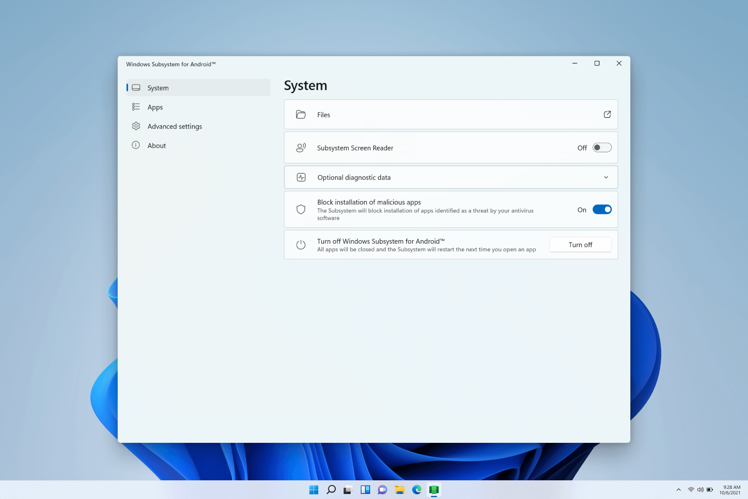Click the Subsystem Screen Reader icon
748x499 pixels.
pyautogui.click(x=300, y=148)
